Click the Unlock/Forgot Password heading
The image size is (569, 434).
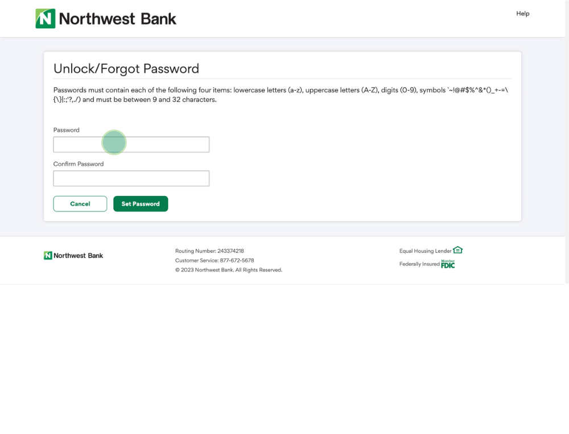(126, 69)
